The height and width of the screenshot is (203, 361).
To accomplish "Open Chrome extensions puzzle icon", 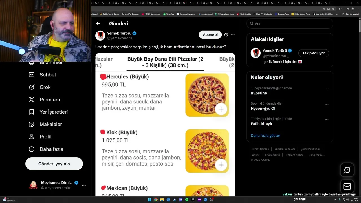I will 340,9.
